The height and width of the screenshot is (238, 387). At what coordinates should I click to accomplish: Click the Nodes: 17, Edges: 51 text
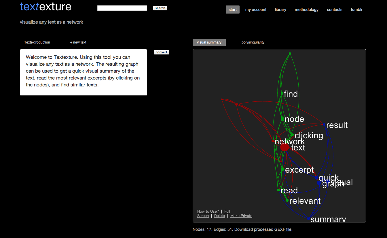(x=213, y=230)
